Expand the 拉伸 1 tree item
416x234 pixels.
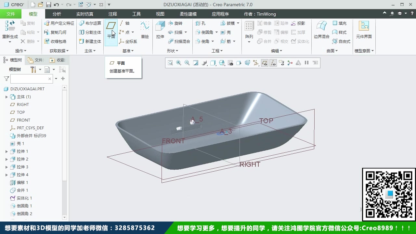(6, 151)
